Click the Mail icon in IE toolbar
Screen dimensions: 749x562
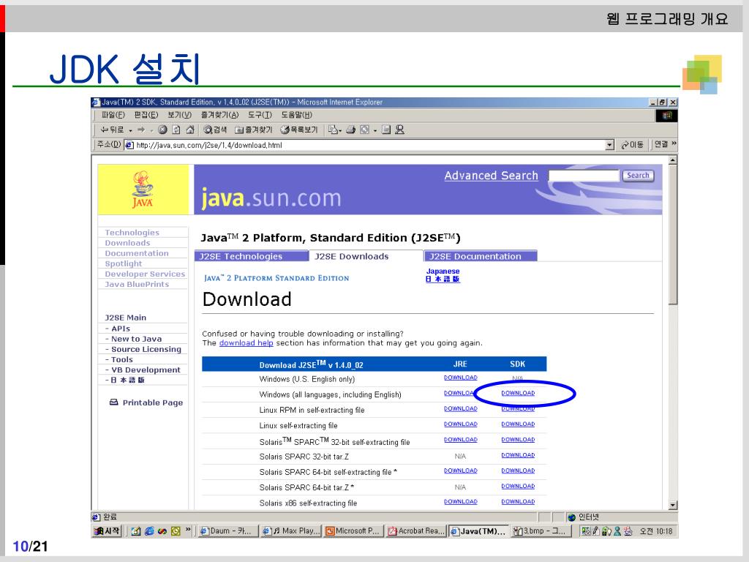click(x=333, y=130)
